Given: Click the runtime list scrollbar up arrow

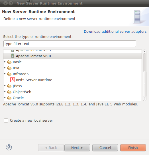Looking at the screenshot, I should (144, 52).
